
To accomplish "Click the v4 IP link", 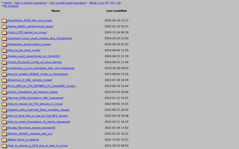I will coord(112,3).
